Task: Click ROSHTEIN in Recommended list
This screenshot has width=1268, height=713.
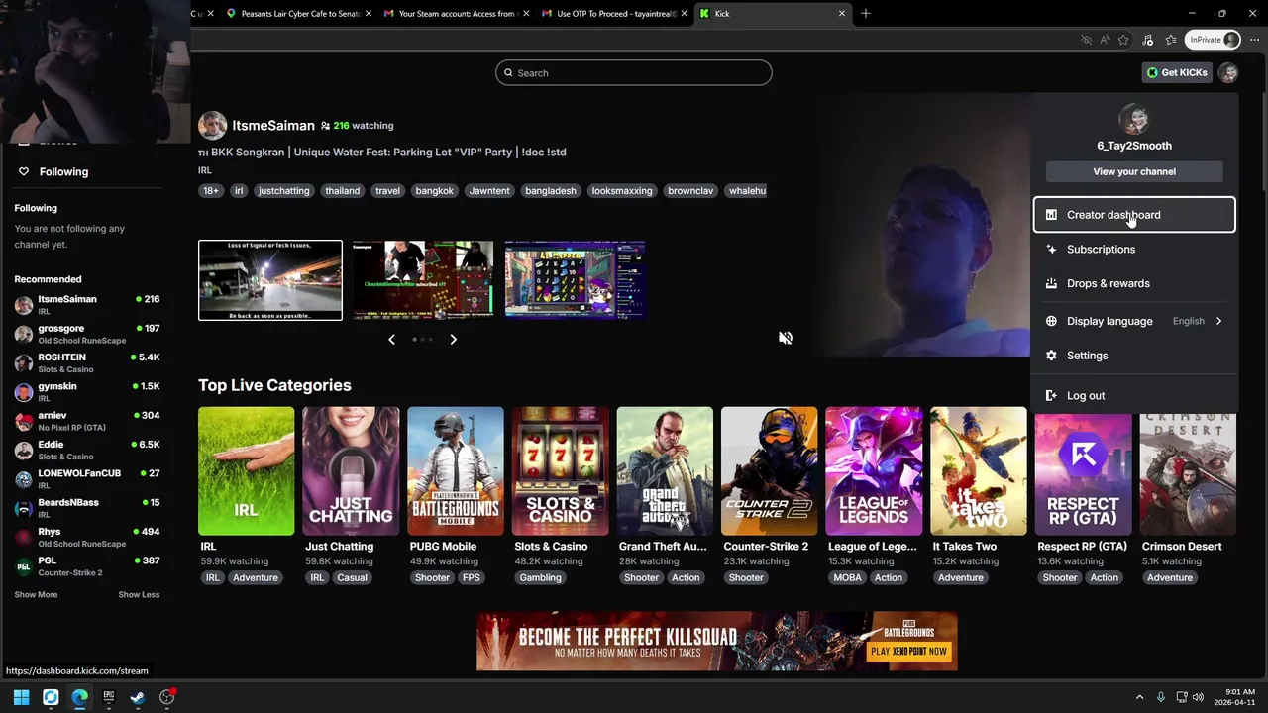Action: click(x=86, y=362)
